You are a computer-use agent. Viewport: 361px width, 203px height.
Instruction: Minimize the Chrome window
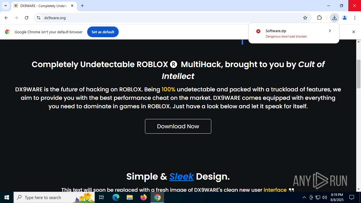pyautogui.click(x=329, y=6)
